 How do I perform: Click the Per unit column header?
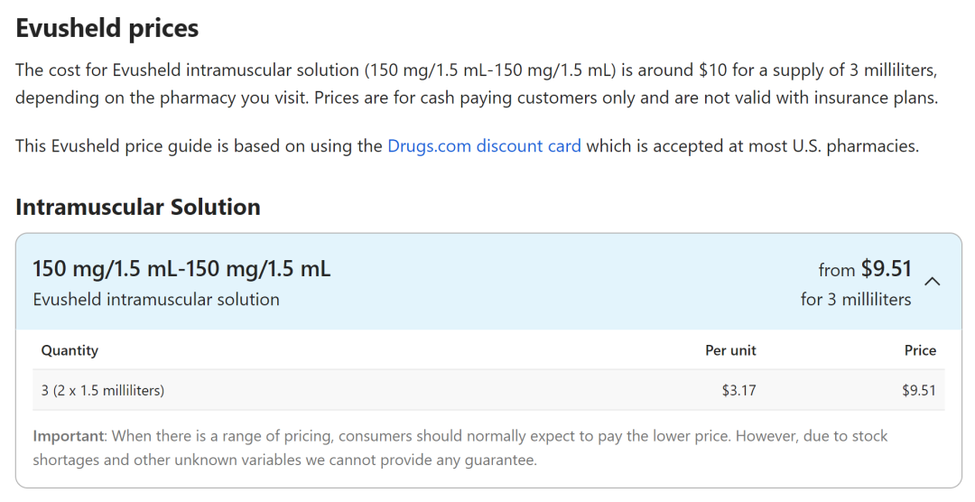click(730, 350)
